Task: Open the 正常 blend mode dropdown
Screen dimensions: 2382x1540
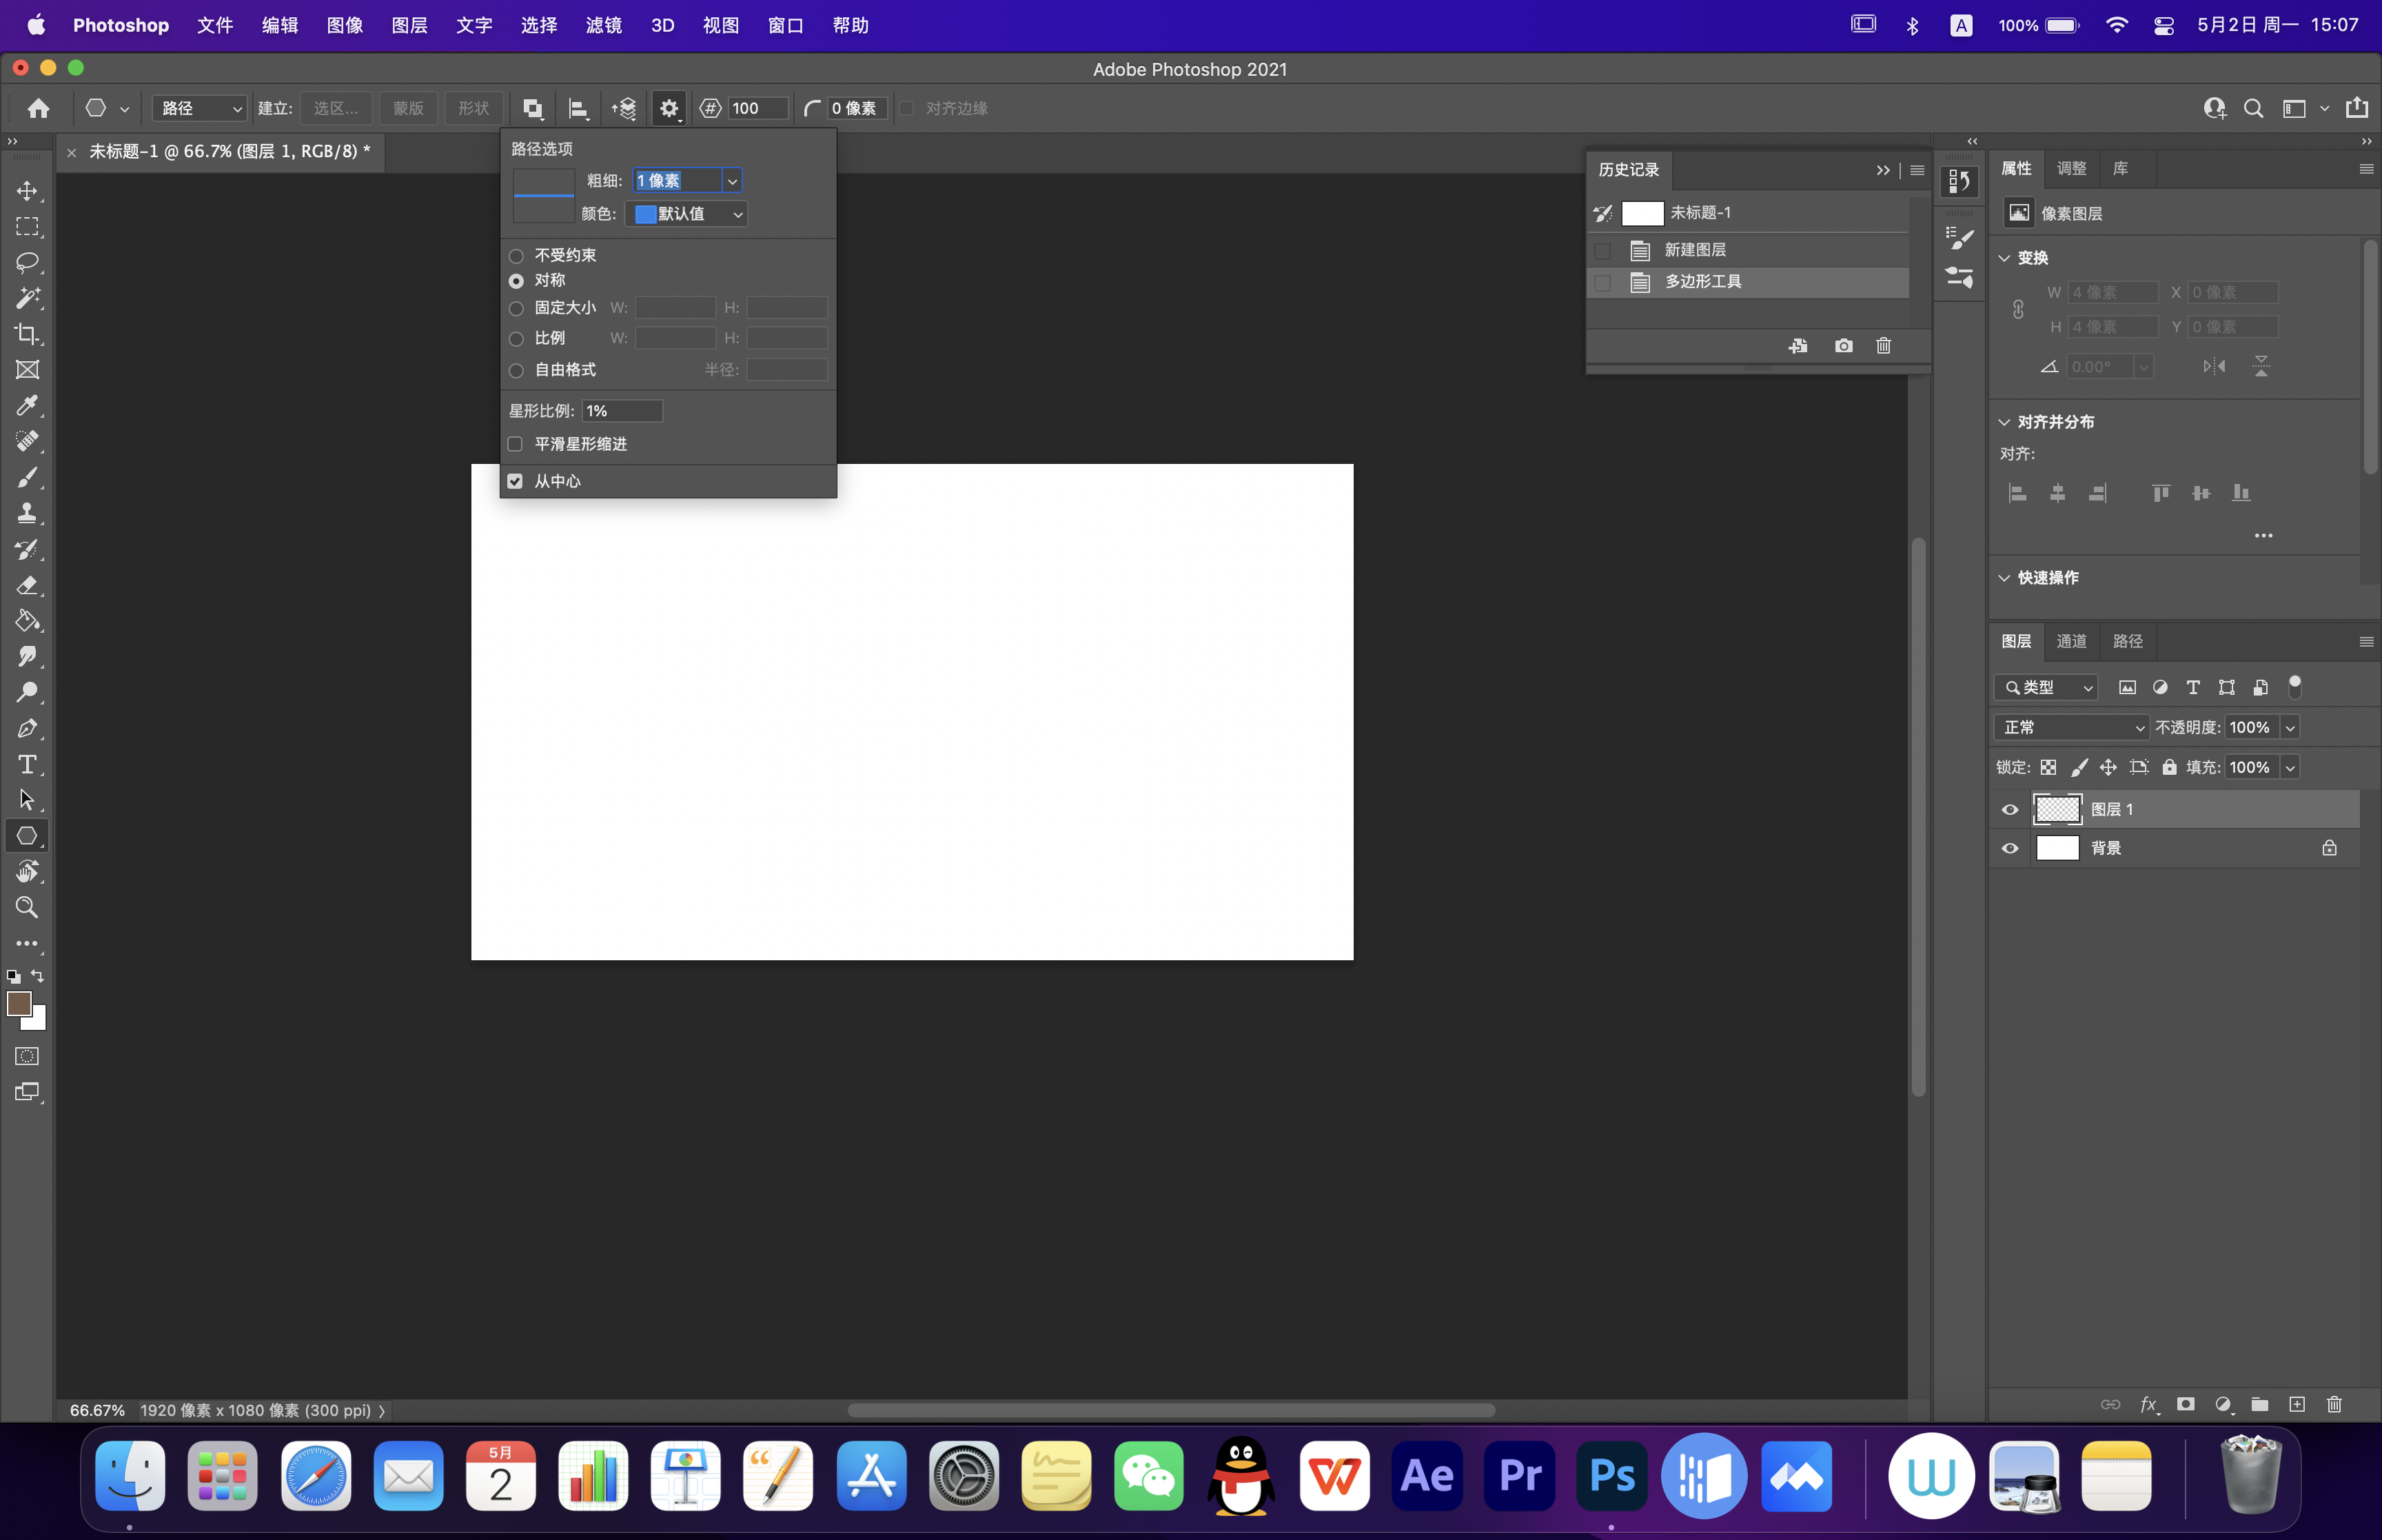Action: point(2071,727)
